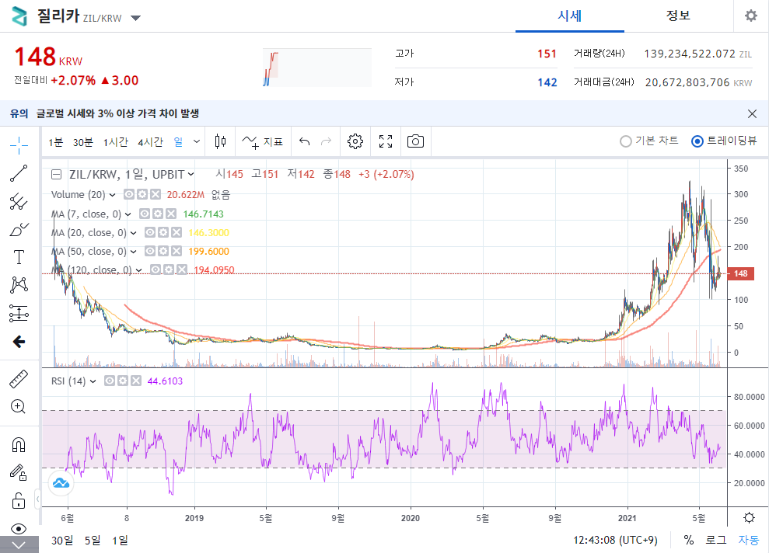Set date range to 30일
Screen dimensions: 769x553
pos(62,541)
